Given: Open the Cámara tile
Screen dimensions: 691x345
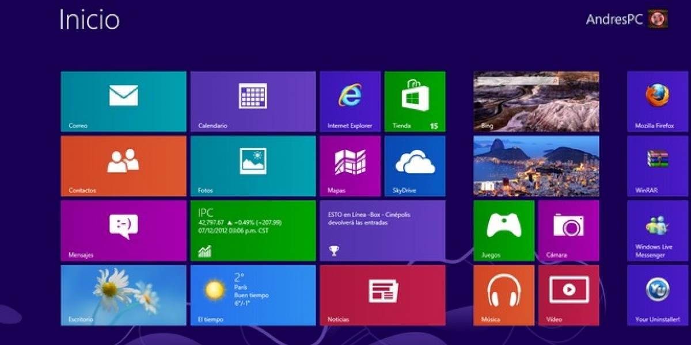Looking at the screenshot, I should coord(568,231).
